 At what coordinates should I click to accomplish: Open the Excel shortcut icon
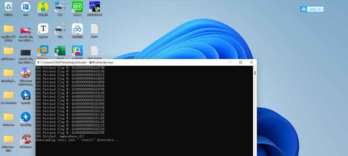[60, 51]
